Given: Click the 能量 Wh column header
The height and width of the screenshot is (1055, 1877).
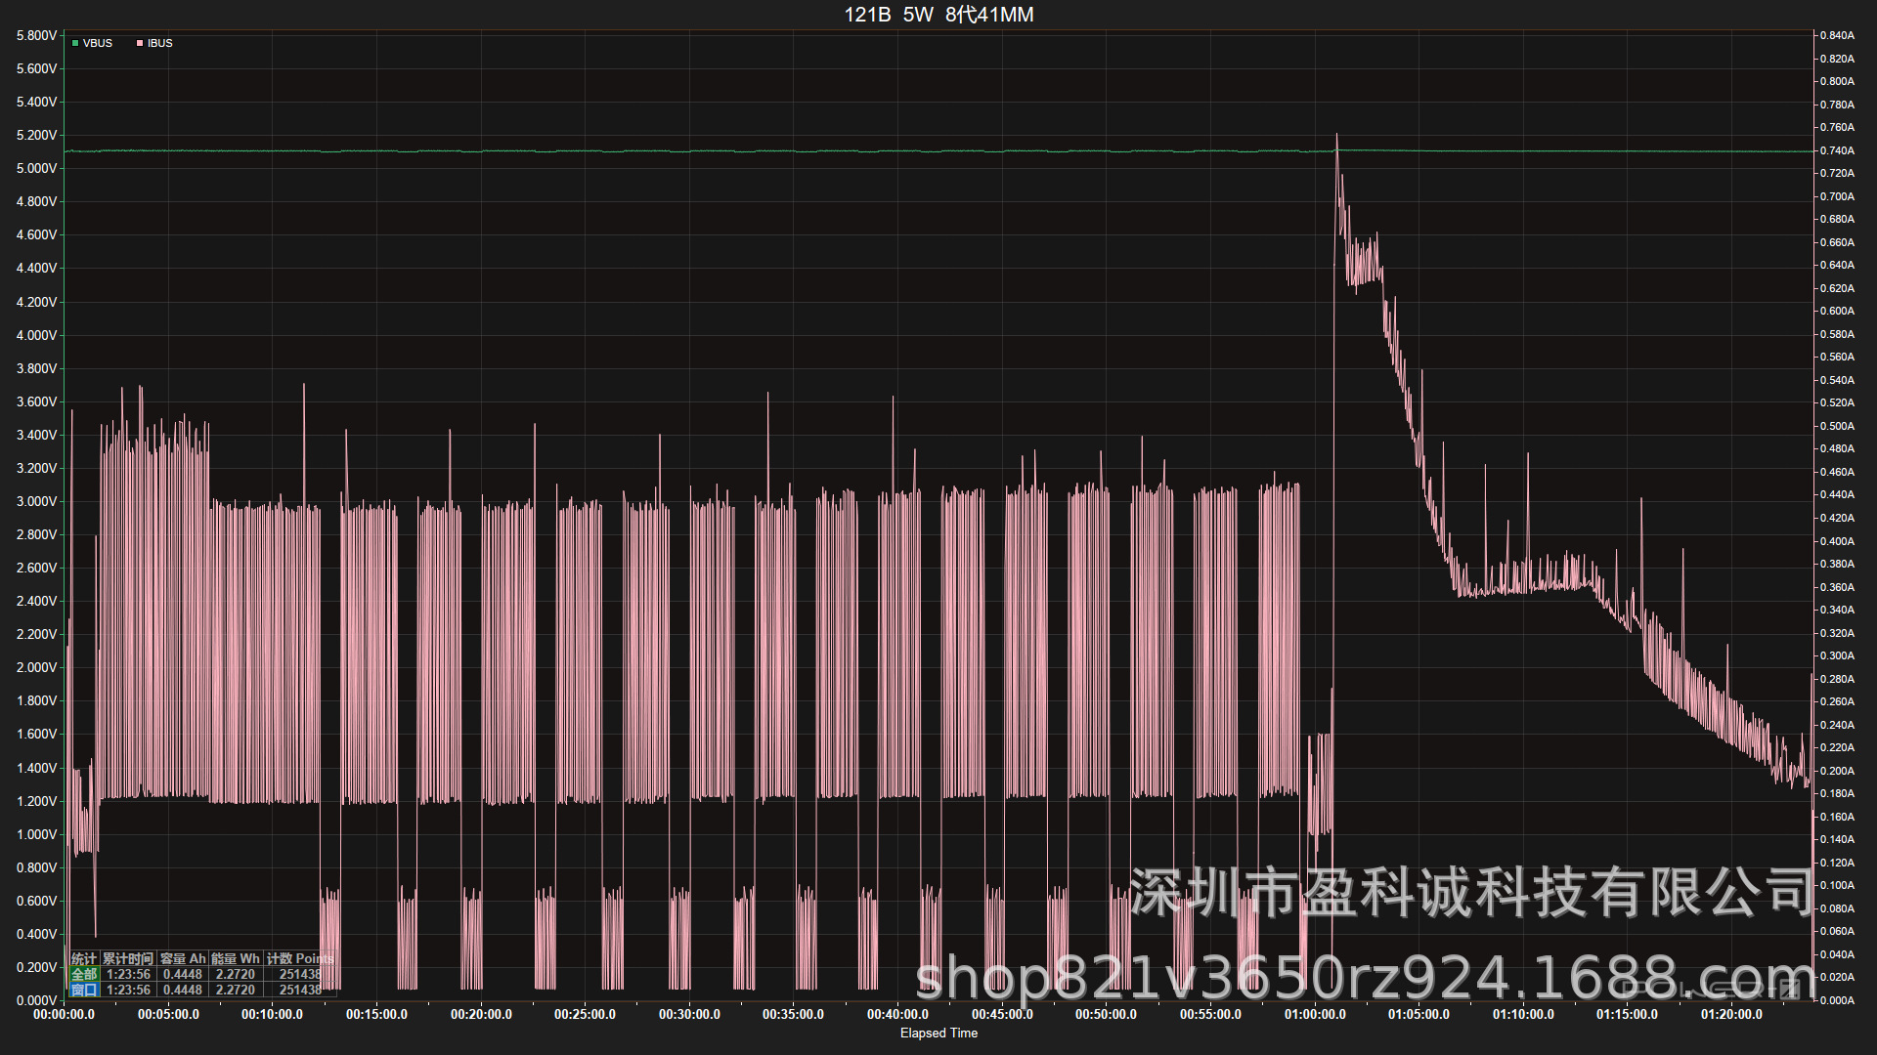Looking at the screenshot, I should click(236, 958).
